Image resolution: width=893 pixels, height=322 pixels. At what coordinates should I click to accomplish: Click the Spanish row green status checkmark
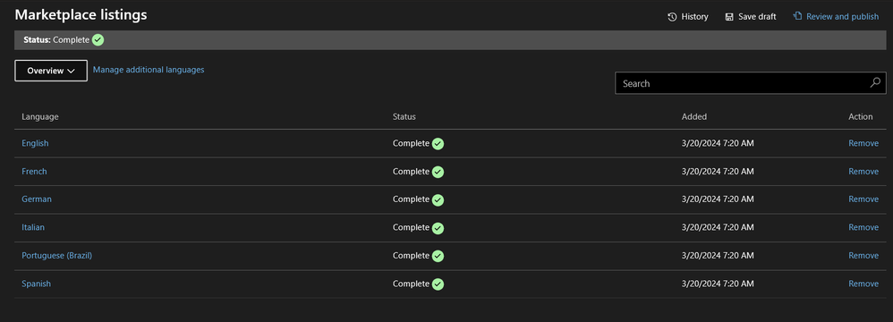[x=438, y=284]
